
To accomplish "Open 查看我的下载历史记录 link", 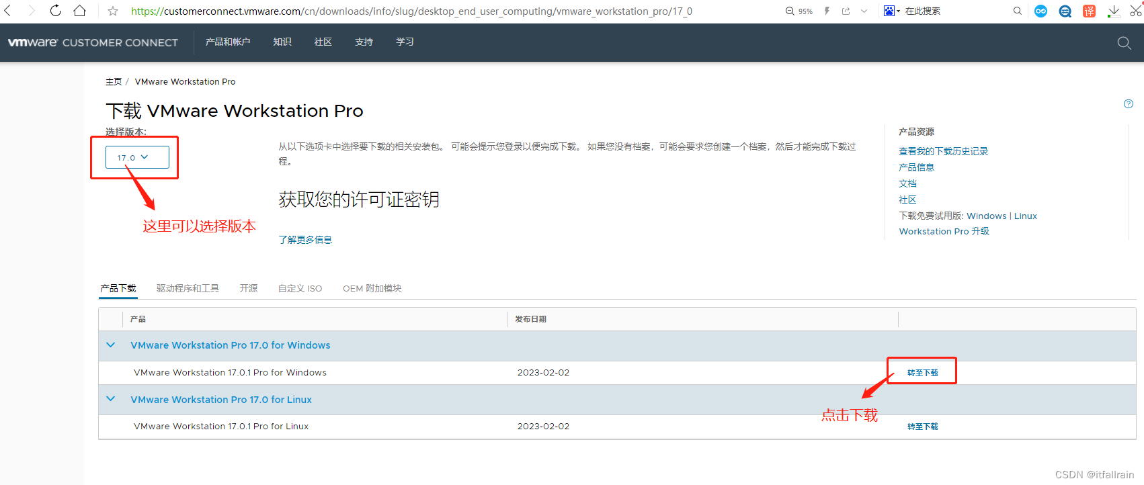I will 944,151.
